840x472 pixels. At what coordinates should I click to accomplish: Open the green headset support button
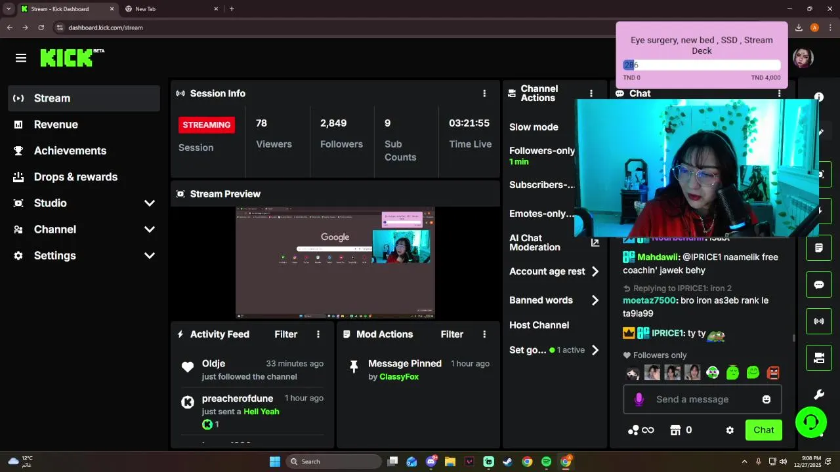tap(811, 422)
